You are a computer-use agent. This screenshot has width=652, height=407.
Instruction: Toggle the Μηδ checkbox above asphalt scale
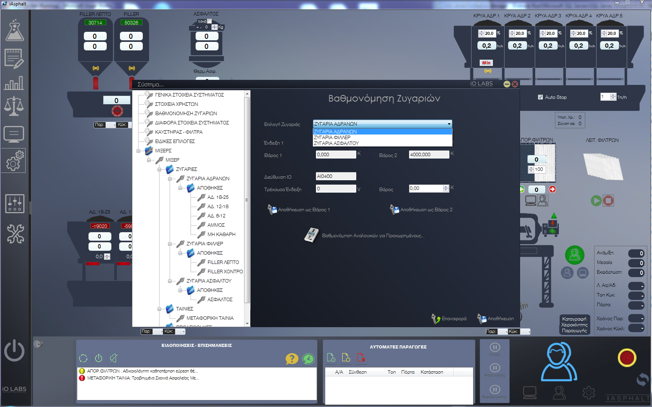pos(210,21)
